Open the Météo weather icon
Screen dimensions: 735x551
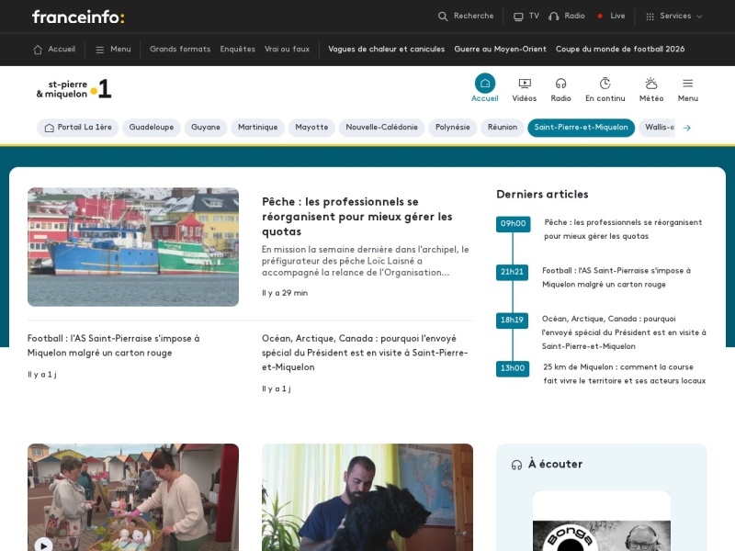point(651,84)
